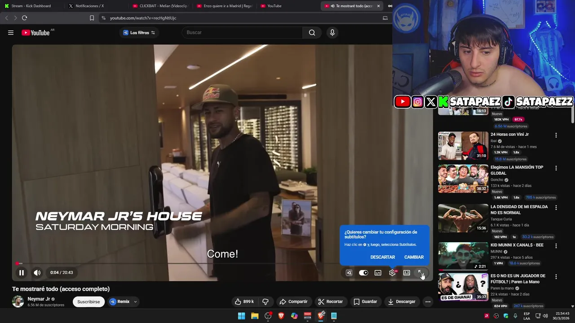Open more actions ellipsis below the video
This screenshot has height=323, width=575.
[x=428, y=301]
